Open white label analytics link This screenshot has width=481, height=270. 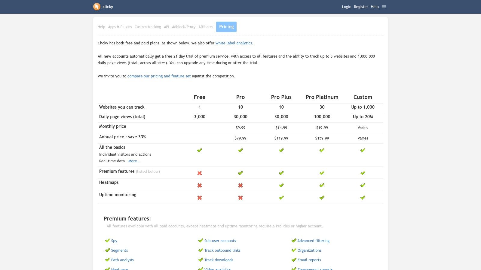coord(234,43)
